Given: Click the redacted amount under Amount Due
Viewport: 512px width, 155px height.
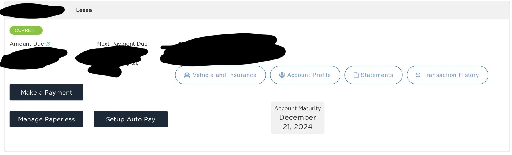Looking at the screenshot, I should (x=34, y=58).
